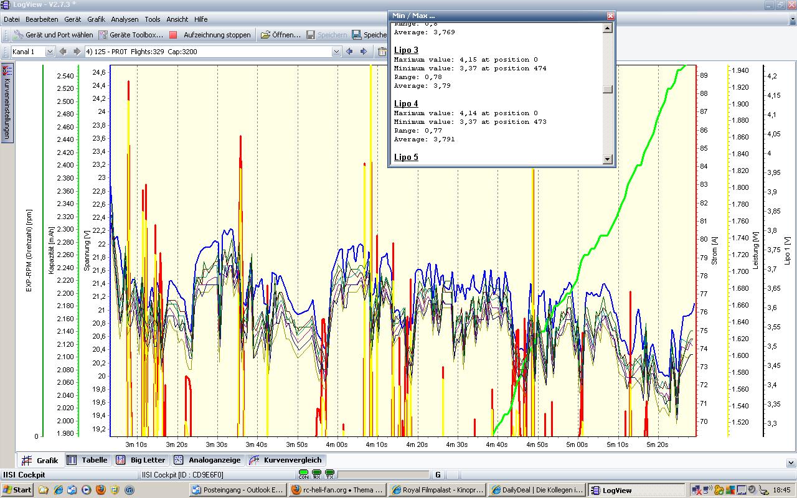797x498 pixels.
Task: Launch Internet Explorer from quick launch
Action: (x=59, y=490)
